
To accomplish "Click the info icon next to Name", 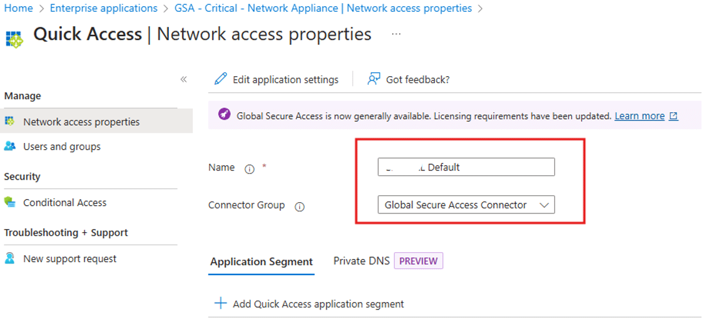I will click(249, 169).
